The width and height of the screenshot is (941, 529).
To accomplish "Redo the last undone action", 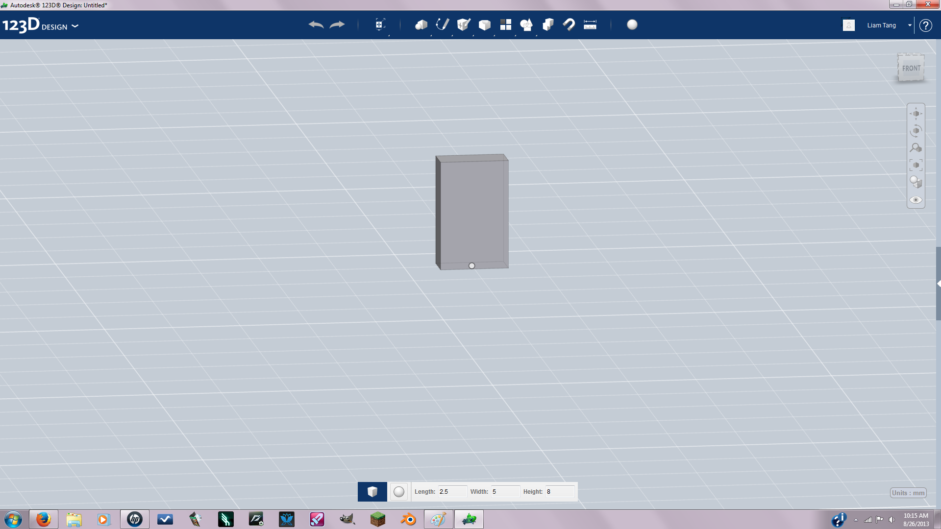I will point(337,24).
